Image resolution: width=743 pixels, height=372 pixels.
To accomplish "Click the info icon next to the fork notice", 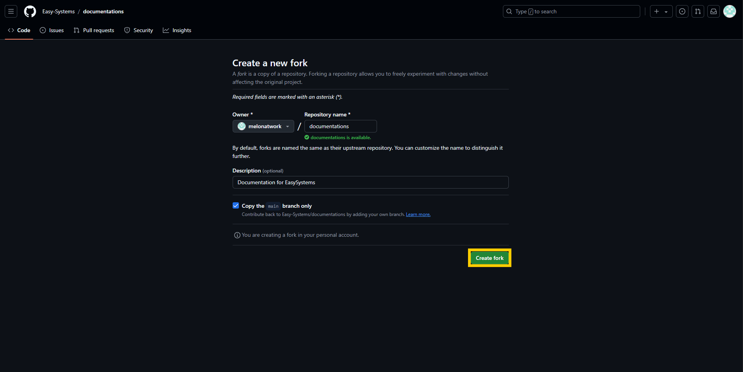I will (237, 235).
